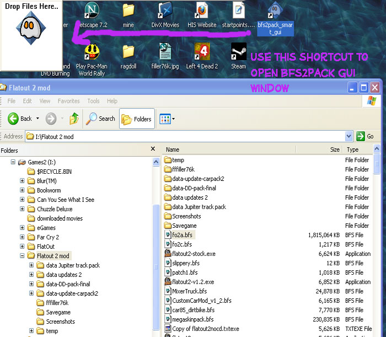This screenshot has height=337, width=386.
Task: Open the Views dropdown in toolbar
Action: point(167,119)
